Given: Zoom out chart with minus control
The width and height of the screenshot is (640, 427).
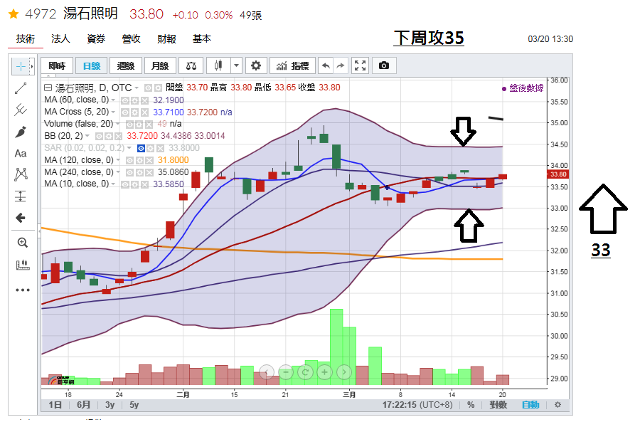Looking at the screenshot, I should [286, 372].
